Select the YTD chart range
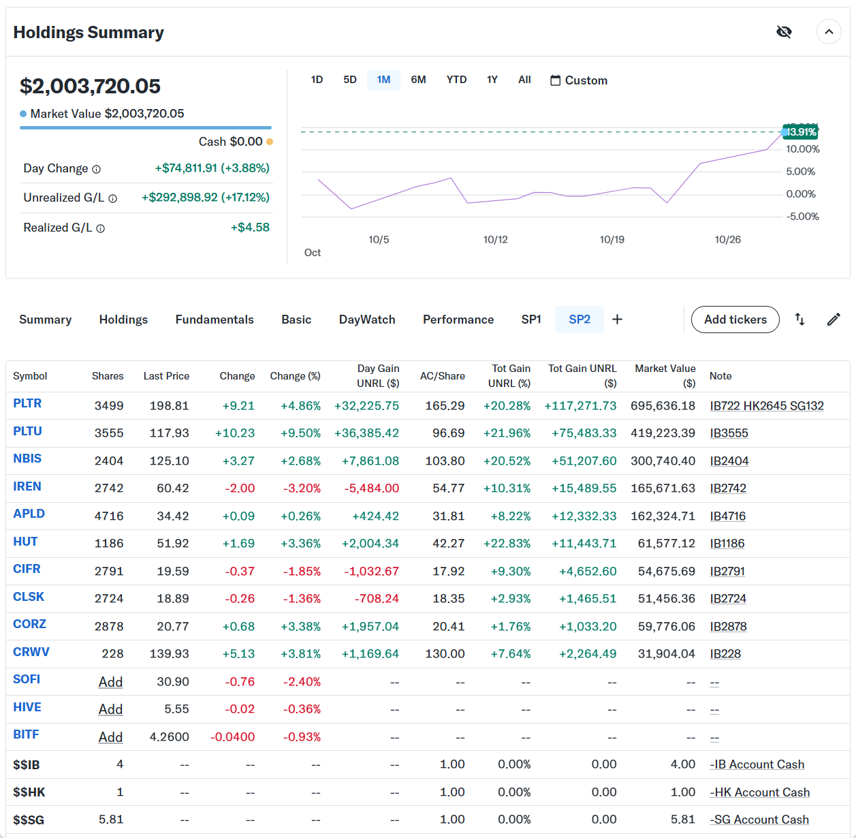 point(456,80)
